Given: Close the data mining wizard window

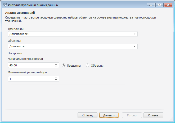Looking at the screenshot, I should [x=167, y=5].
